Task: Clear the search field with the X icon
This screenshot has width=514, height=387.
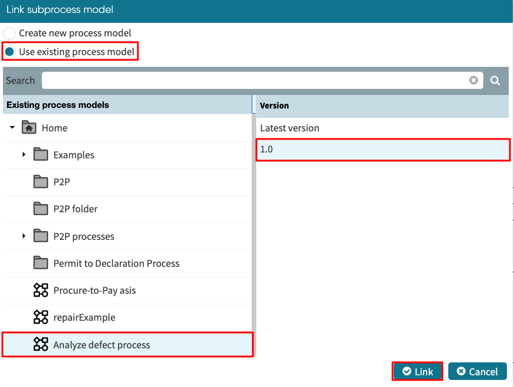Action: click(x=474, y=81)
